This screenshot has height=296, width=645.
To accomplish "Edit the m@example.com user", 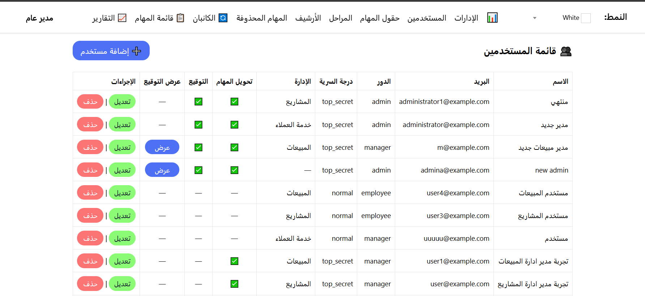I will 122,147.
